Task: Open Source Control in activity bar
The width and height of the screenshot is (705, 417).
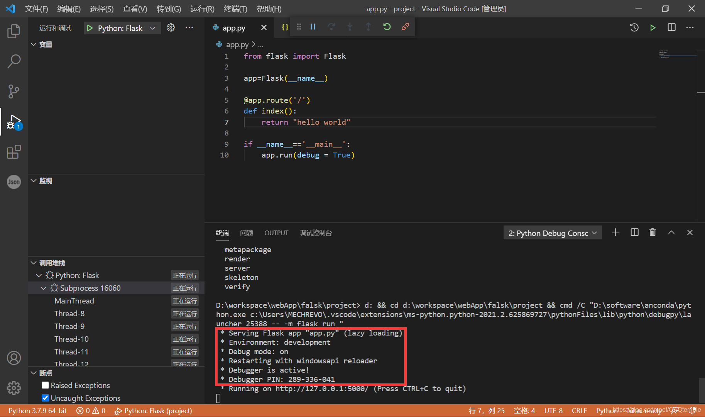Action: (x=14, y=92)
